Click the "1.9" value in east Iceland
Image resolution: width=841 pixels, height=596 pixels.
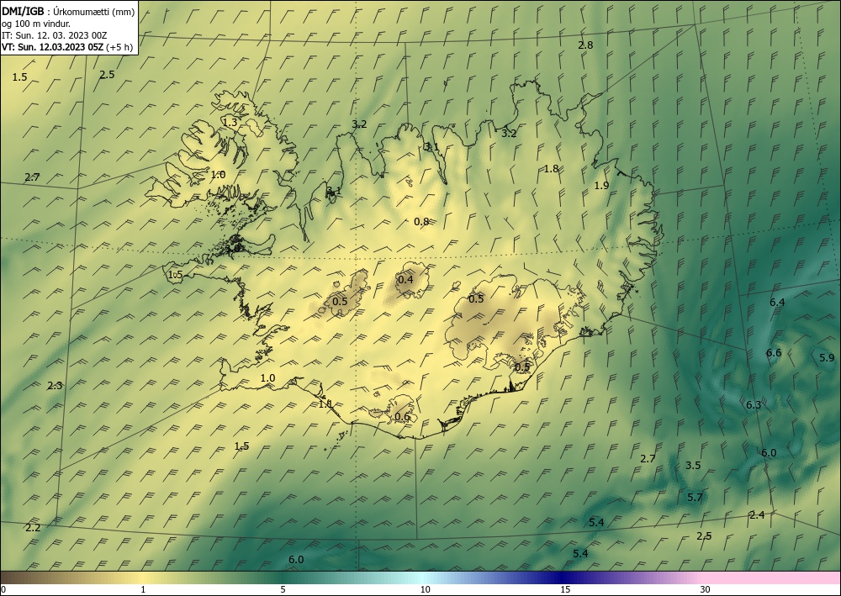(602, 186)
